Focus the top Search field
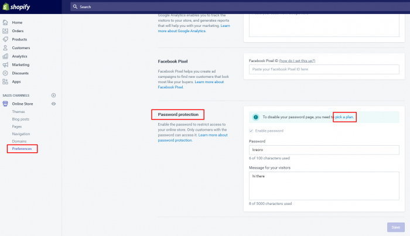 point(240,6)
